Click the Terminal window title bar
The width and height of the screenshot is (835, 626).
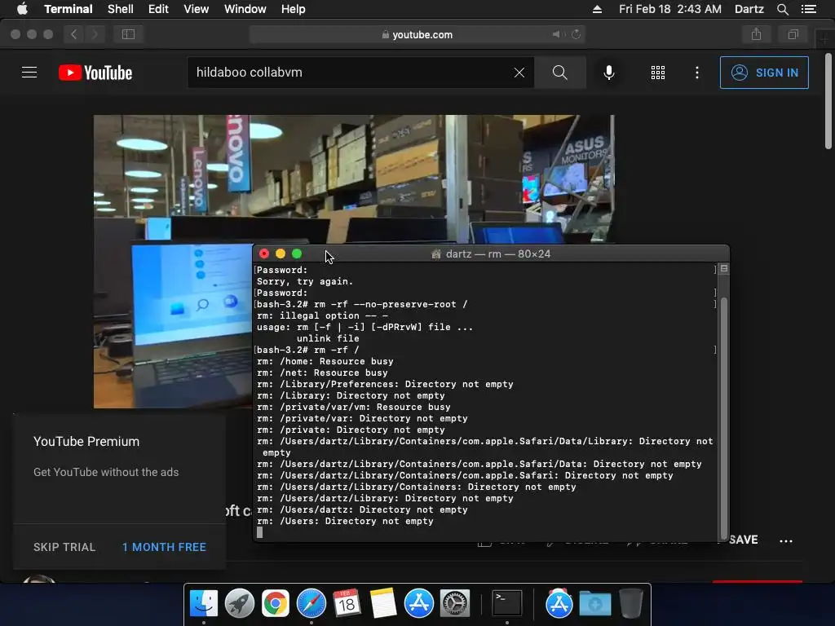[490, 254]
